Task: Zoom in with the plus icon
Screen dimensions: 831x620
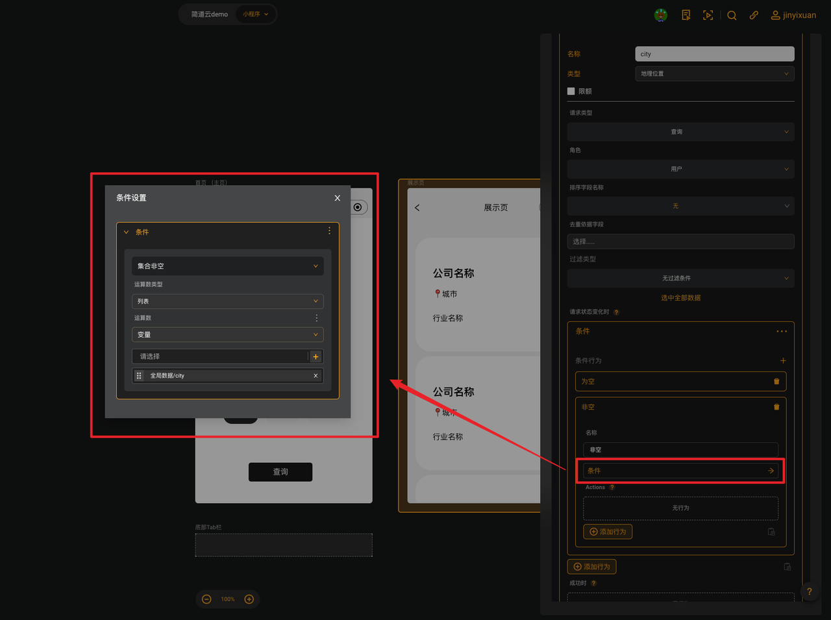Action: pos(249,599)
